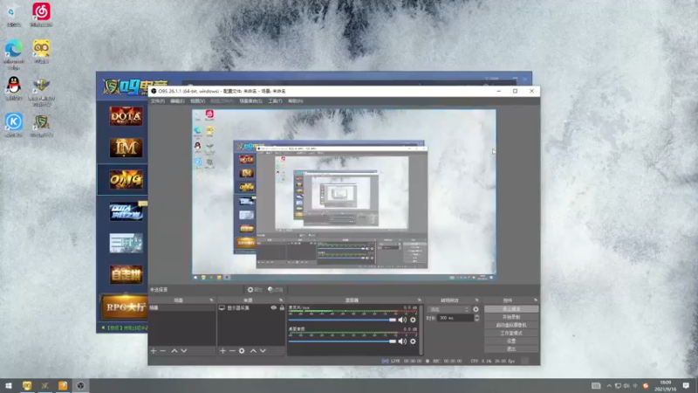Image resolution: width=698 pixels, height=393 pixels.
Task: Click the taskbar clock showing 18:09
Action: tap(666, 386)
